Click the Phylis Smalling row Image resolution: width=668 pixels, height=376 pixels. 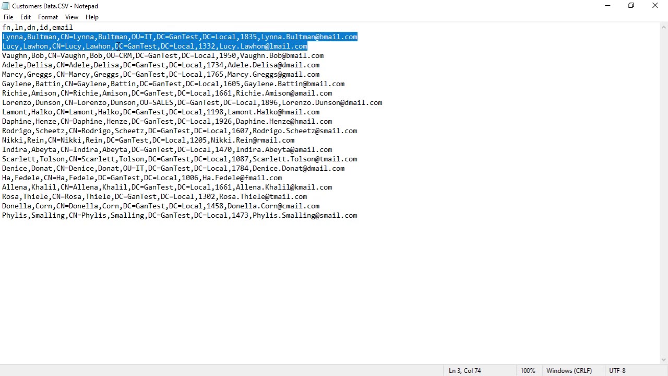[x=180, y=215]
